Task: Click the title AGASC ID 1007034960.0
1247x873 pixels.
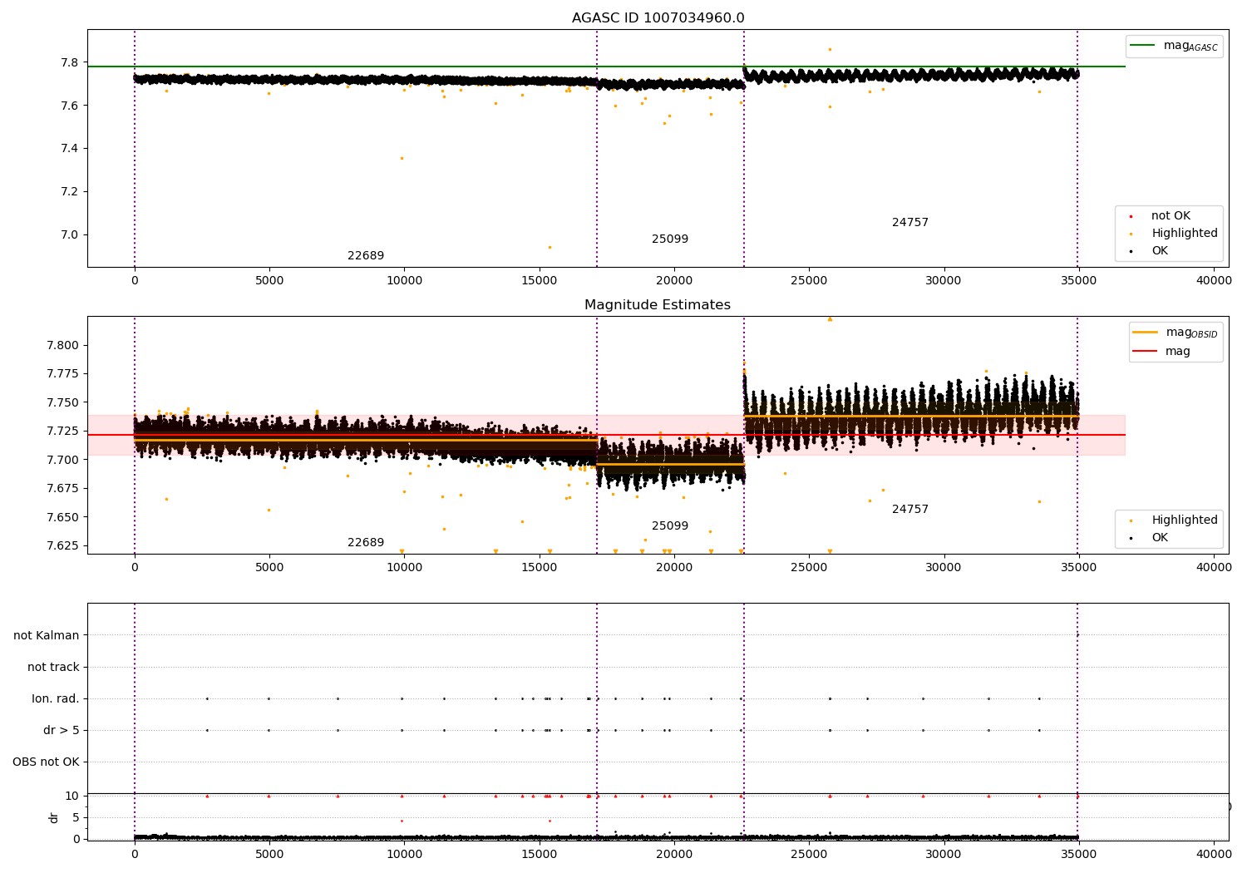Action: coord(658,18)
